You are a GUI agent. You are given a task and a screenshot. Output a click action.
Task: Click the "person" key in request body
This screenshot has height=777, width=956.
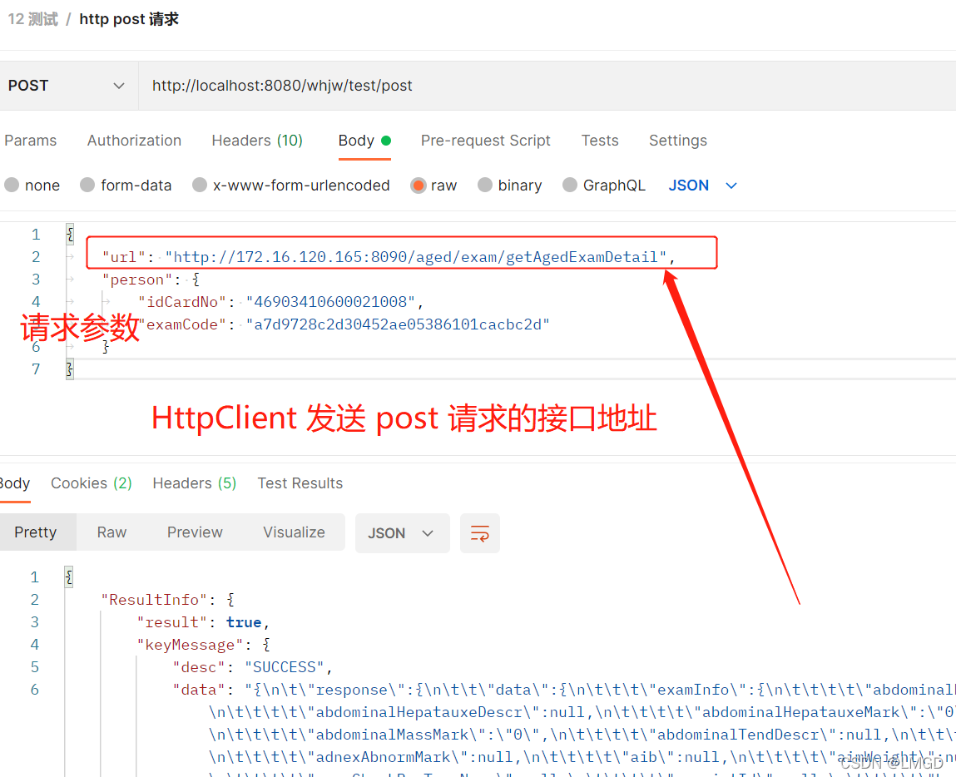point(138,280)
